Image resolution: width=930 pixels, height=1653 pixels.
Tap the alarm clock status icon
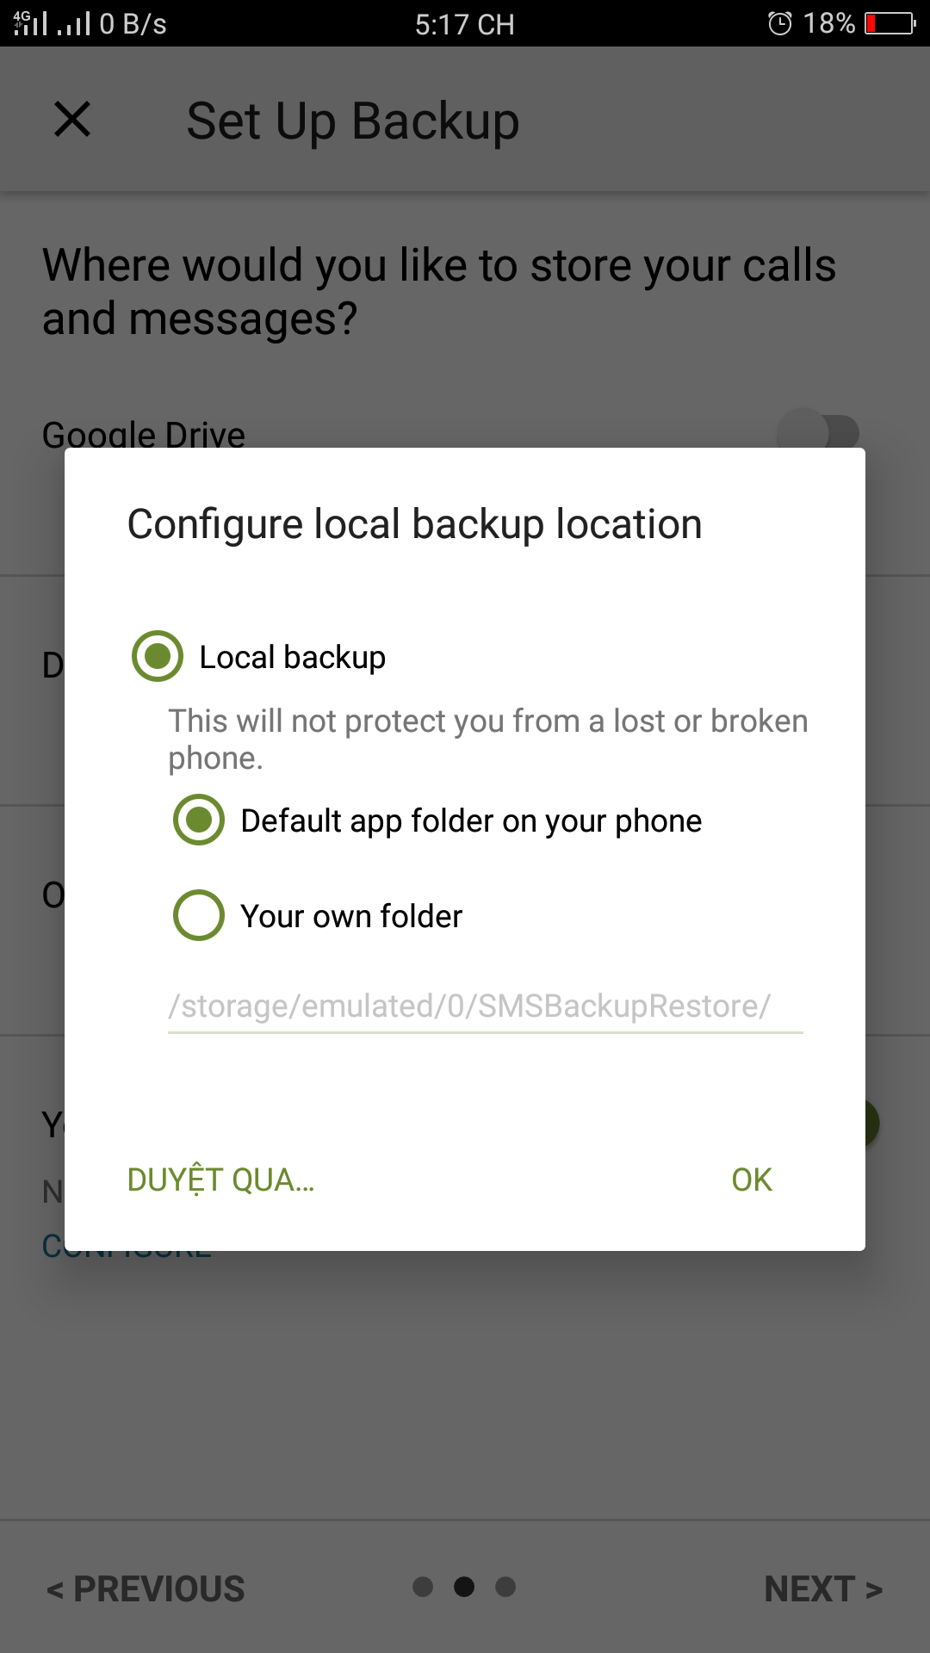click(779, 23)
